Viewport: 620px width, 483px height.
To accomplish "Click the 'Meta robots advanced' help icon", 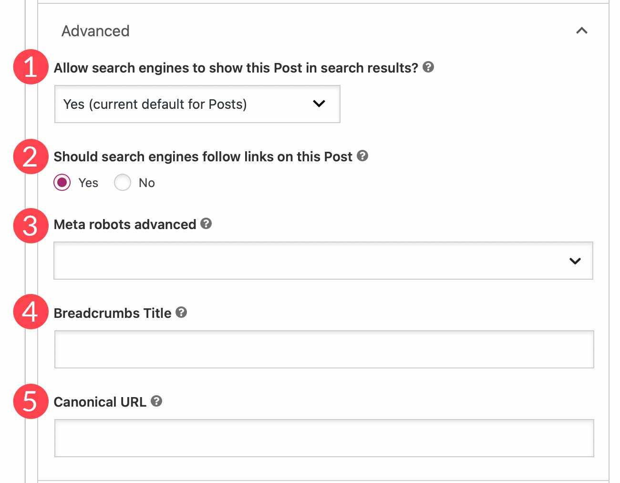I will pos(206,223).
